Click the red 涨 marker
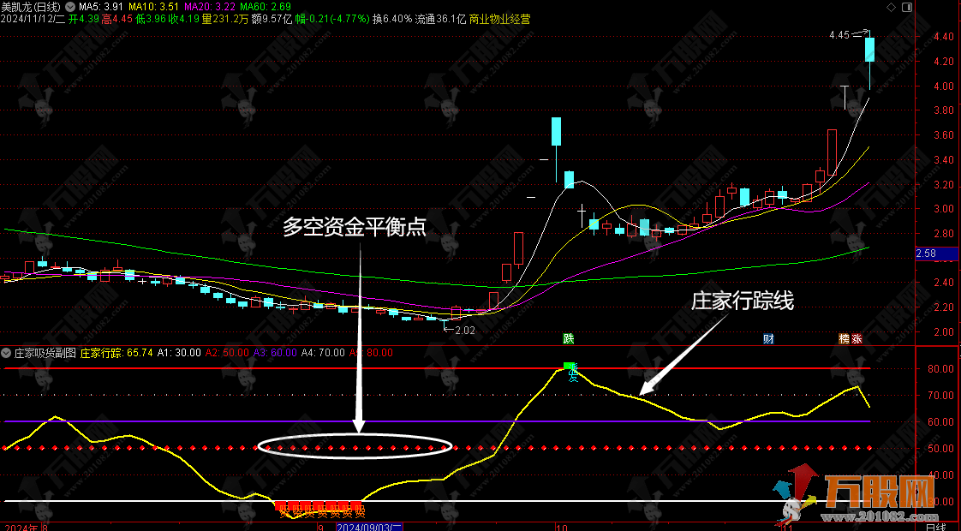 click(x=857, y=338)
